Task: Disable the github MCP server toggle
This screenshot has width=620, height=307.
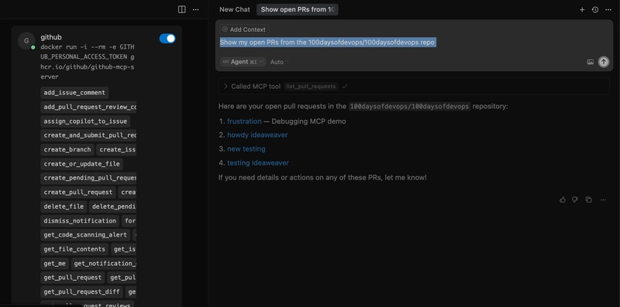Action: coord(167,38)
